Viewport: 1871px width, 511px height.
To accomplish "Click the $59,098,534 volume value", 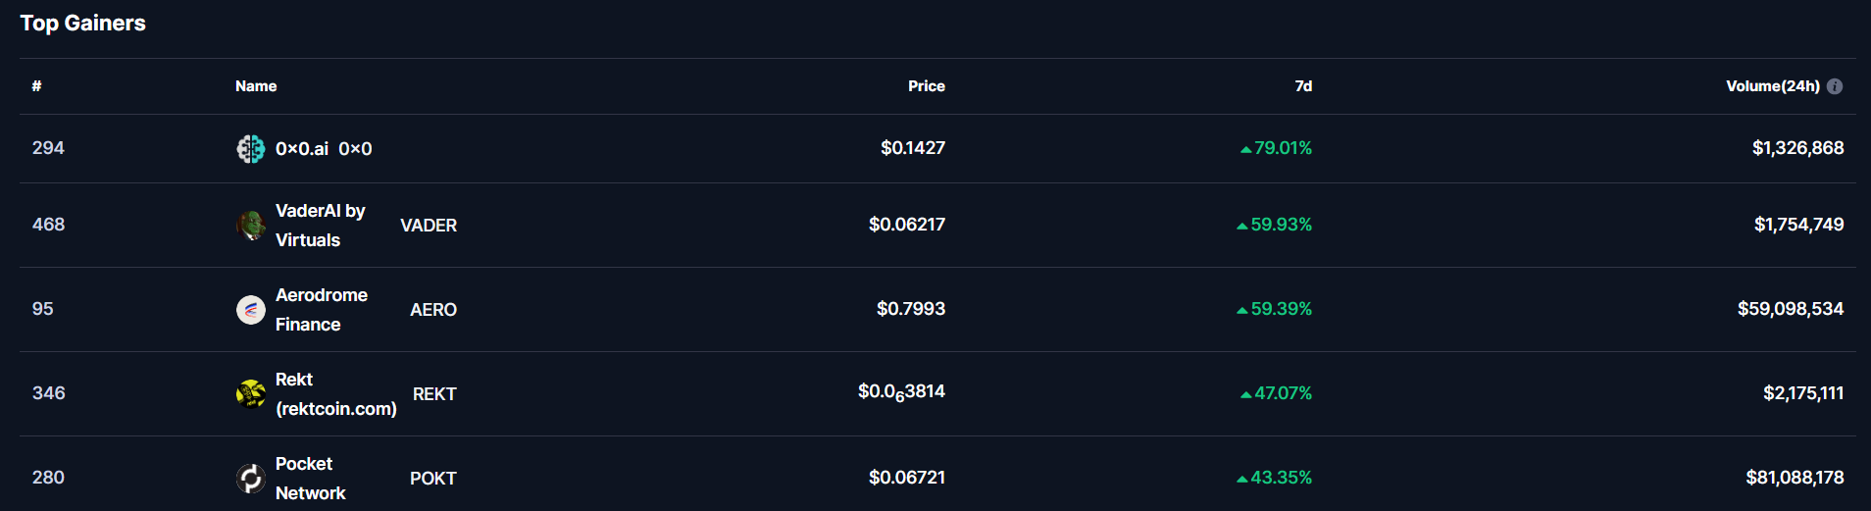I will click(1791, 309).
